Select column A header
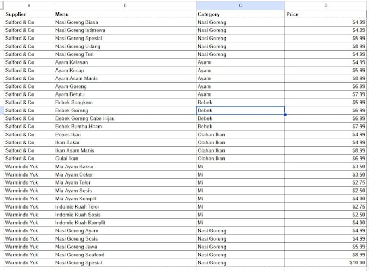Screen dimensions: 369x271 pyautogui.click(x=29, y=5)
